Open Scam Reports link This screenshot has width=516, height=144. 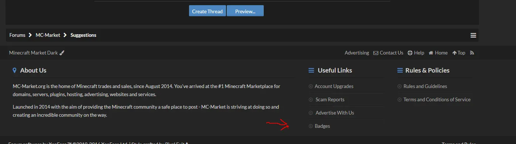pyautogui.click(x=330, y=99)
